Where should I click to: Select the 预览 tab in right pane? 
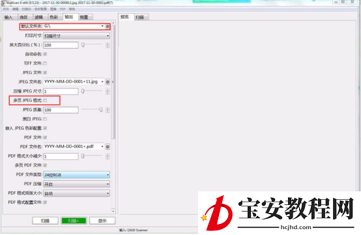tap(126, 17)
